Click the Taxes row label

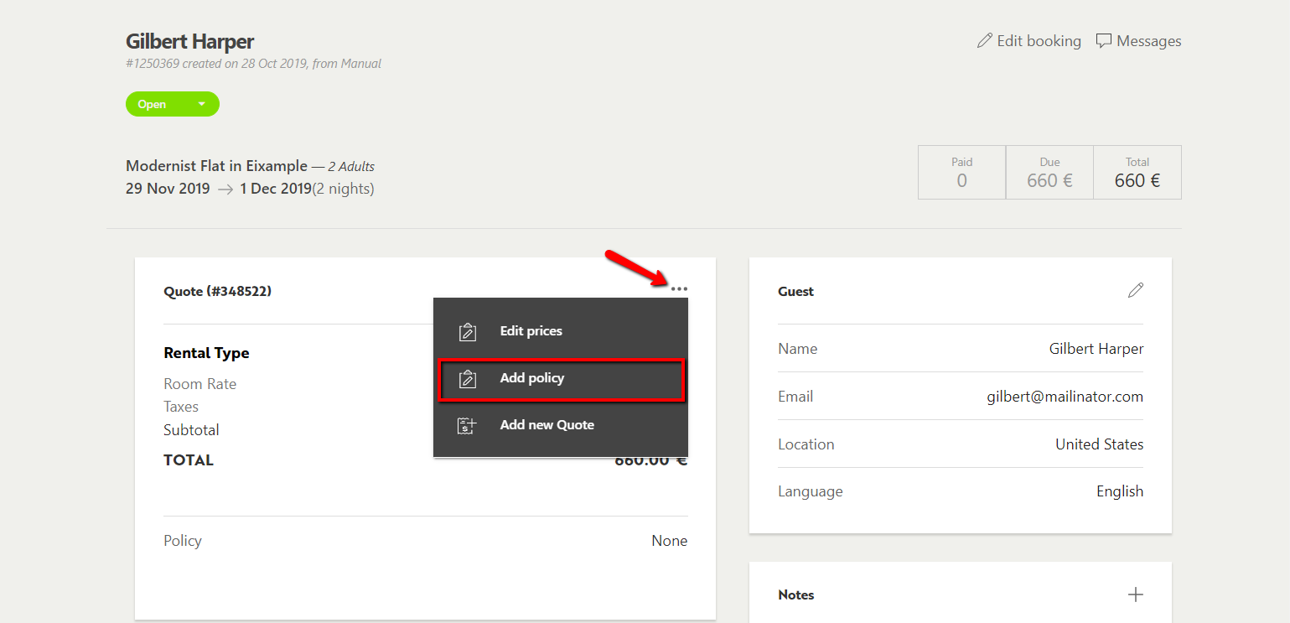pos(181,407)
